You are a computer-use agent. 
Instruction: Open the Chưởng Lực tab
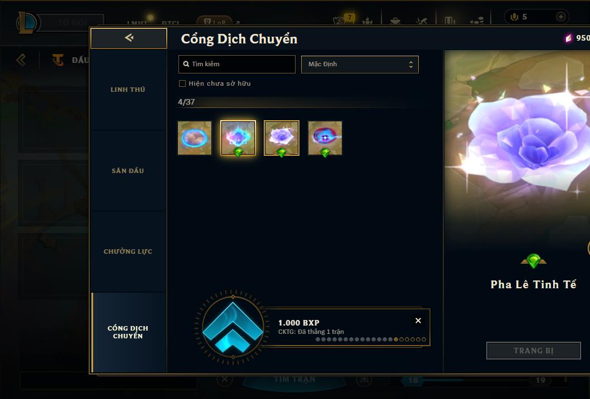[128, 252]
